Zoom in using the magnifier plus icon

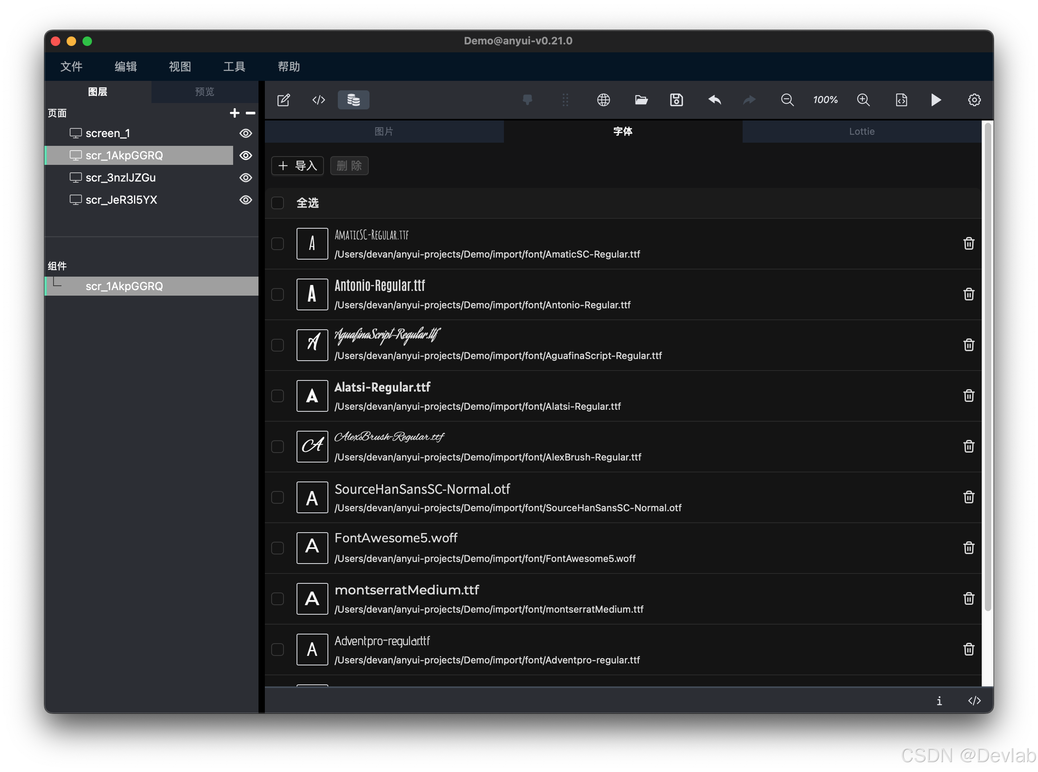tap(863, 99)
